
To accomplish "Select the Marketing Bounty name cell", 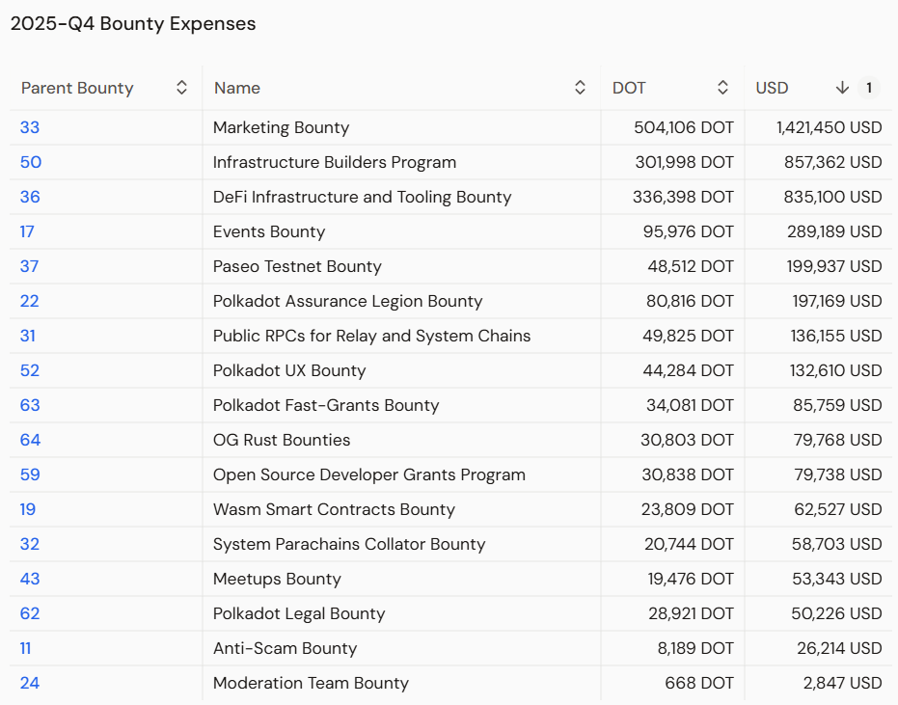I will [281, 127].
